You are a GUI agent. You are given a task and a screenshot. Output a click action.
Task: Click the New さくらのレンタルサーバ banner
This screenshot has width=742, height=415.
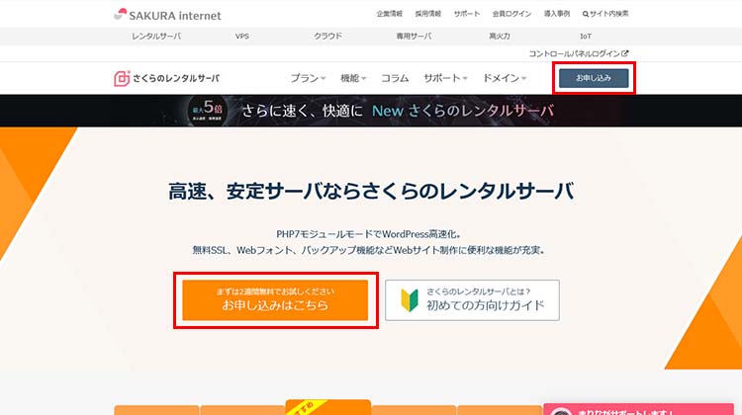tap(371, 111)
